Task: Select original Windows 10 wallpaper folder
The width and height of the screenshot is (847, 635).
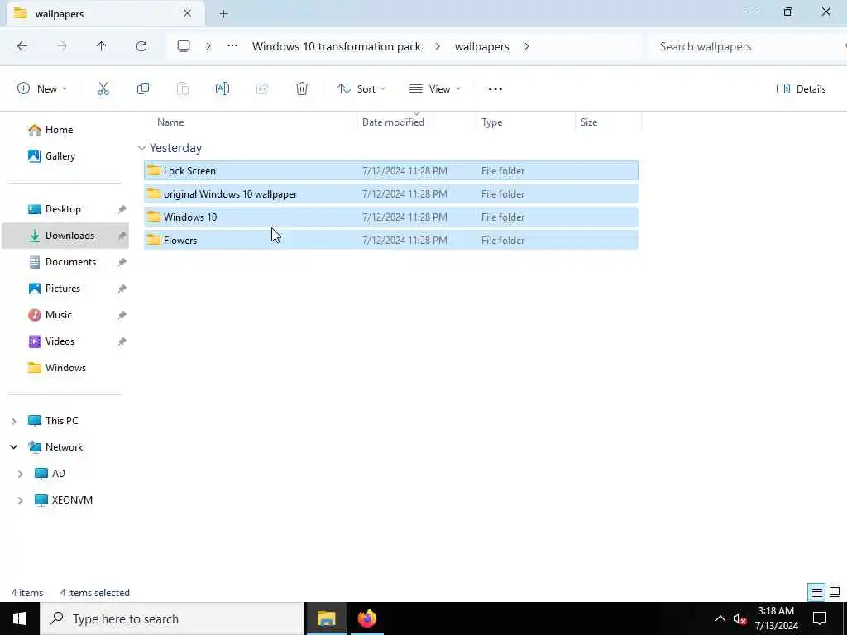Action: tap(391, 193)
